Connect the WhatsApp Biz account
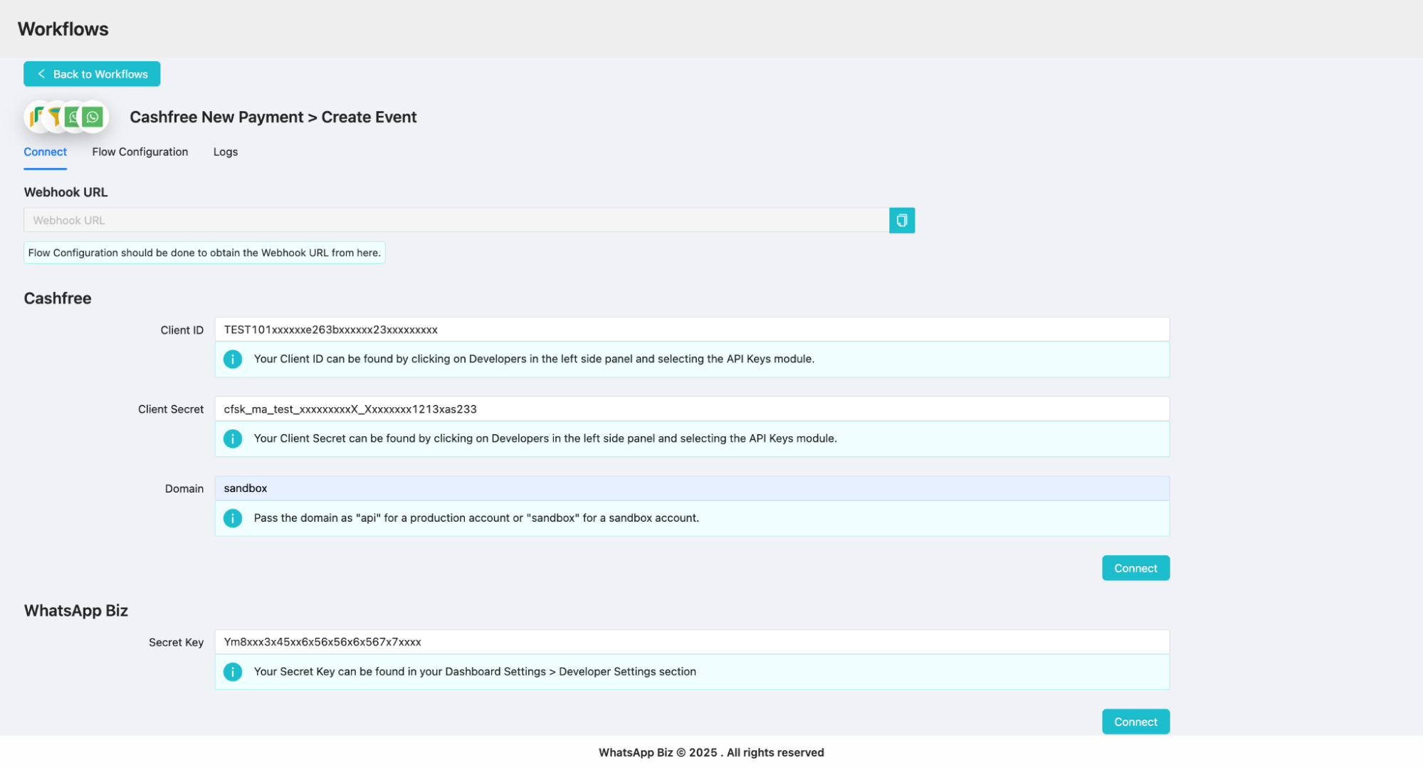The width and height of the screenshot is (1423, 768). coord(1135,722)
